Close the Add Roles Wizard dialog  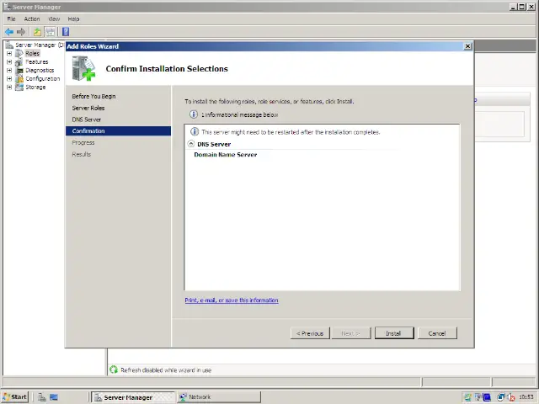[467, 46]
